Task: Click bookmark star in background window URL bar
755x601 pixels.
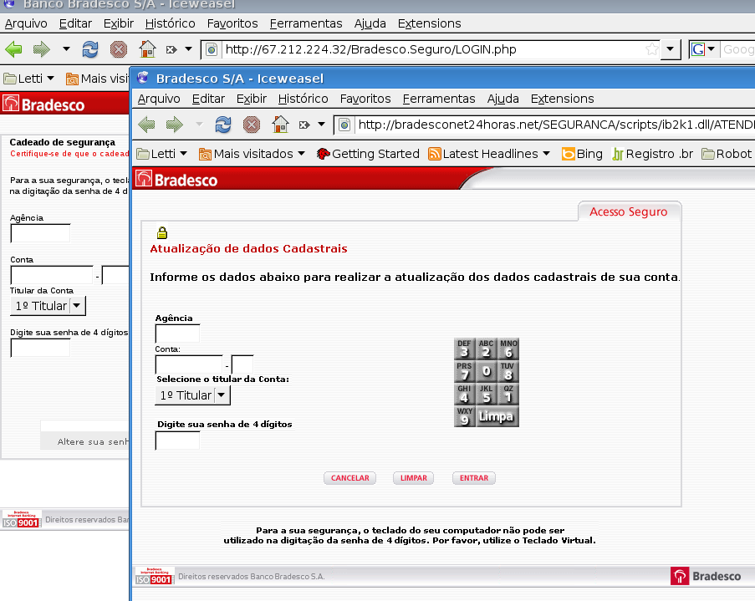Action: coord(651,49)
